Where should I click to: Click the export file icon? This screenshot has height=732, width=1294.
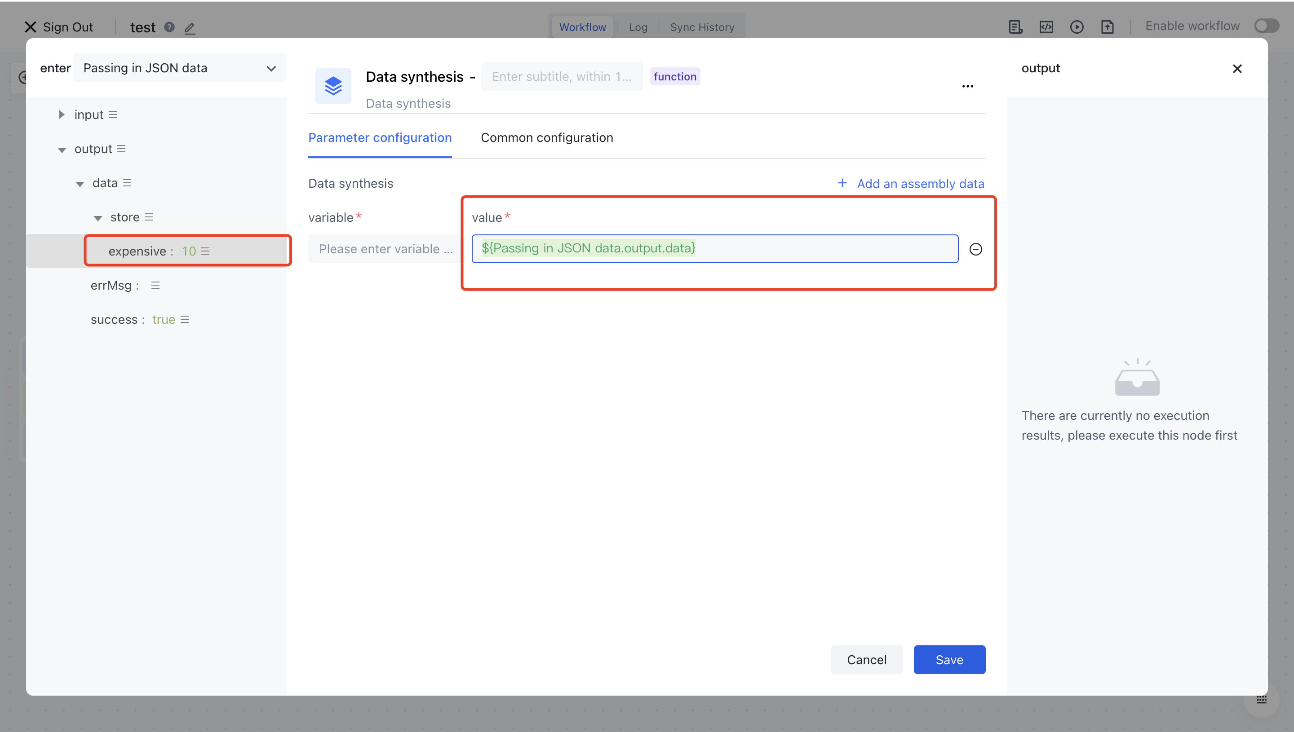[1108, 26]
